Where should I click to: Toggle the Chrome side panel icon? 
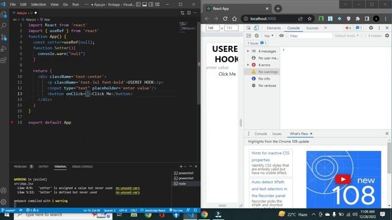367,19
